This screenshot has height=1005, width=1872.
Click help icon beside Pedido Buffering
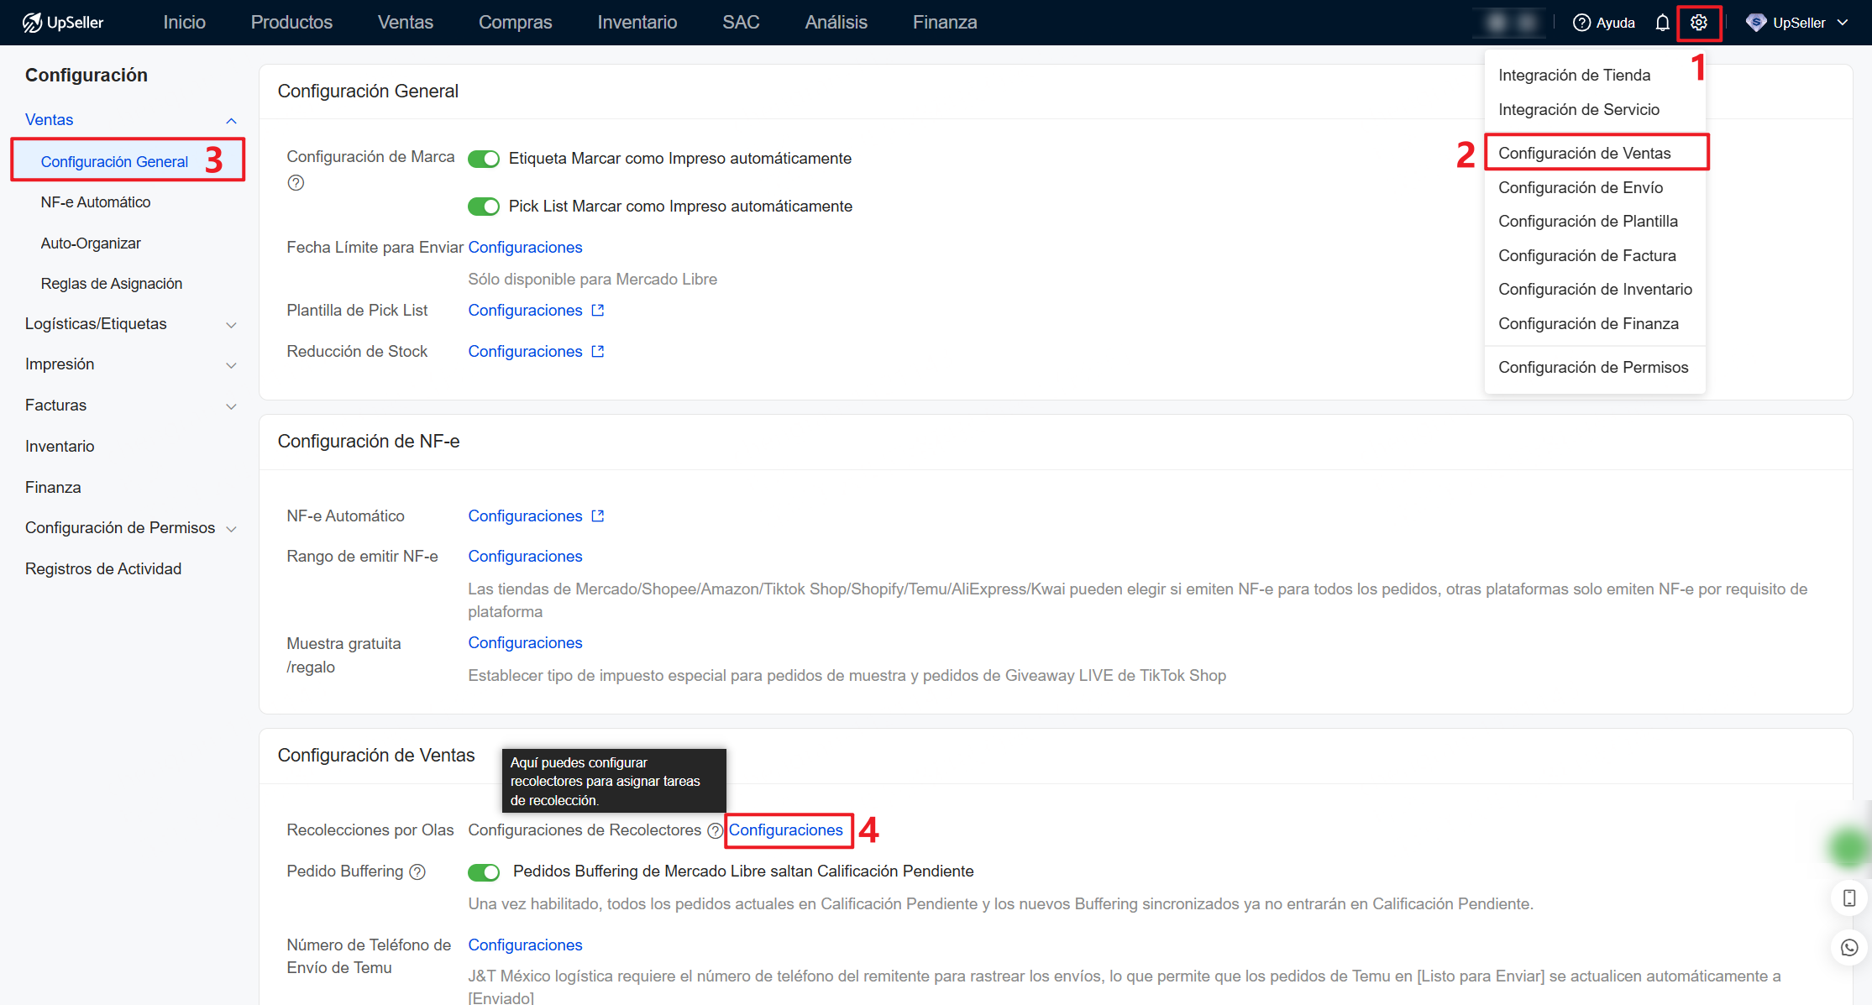pyautogui.click(x=417, y=872)
